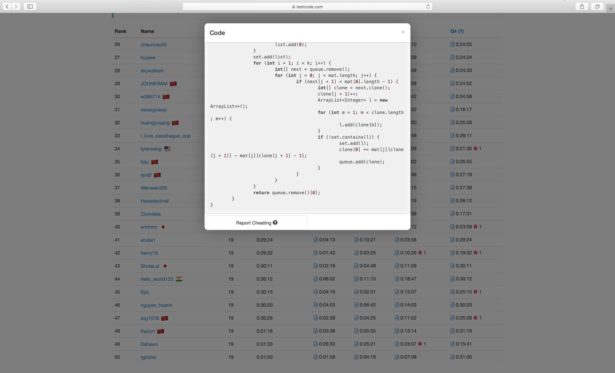The image size is (615, 373).
Task: Reload the page in the address bar
Action: tap(427, 7)
